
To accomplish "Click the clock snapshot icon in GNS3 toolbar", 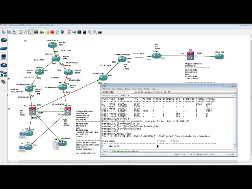I will 20,32.
